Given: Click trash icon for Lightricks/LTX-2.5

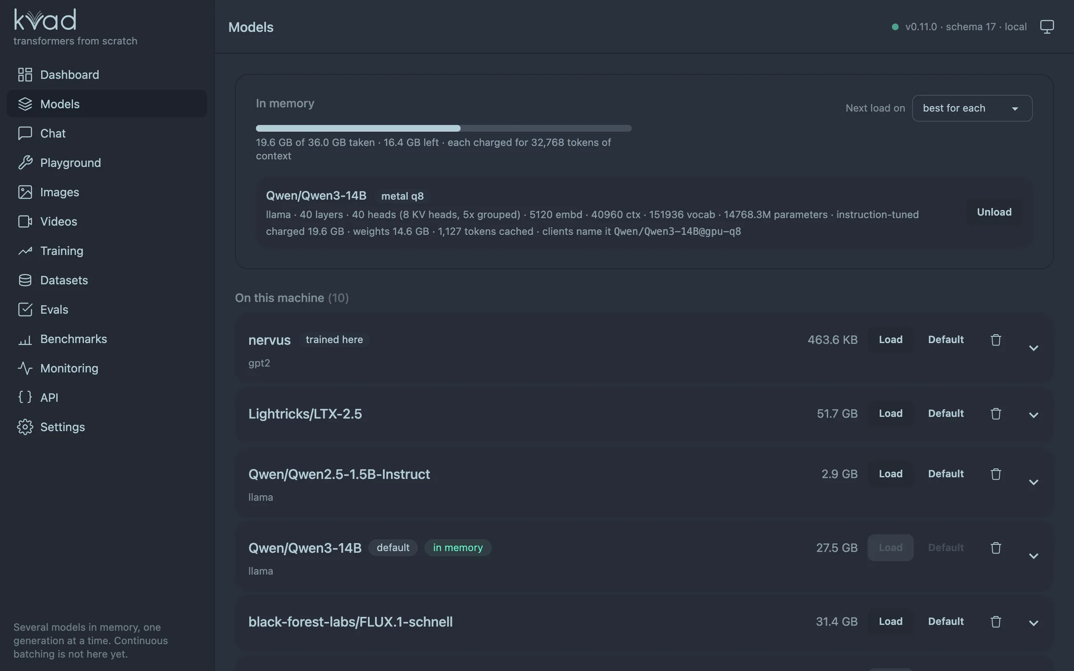Looking at the screenshot, I should point(996,414).
